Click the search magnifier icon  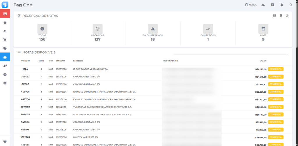(291, 5)
